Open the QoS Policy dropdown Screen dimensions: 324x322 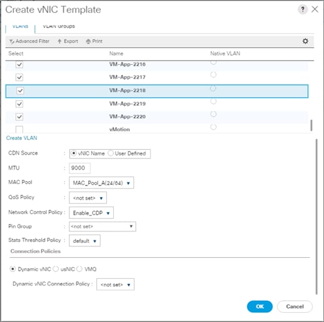pyautogui.click(x=88, y=198)
